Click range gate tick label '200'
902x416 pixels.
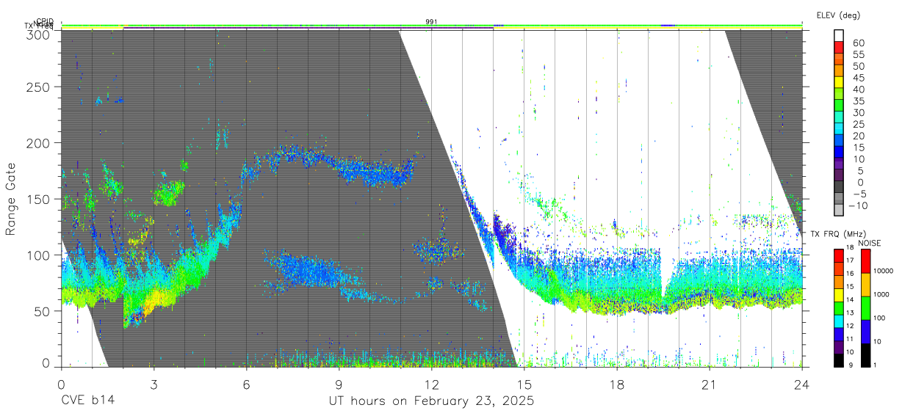pos(38,142)
